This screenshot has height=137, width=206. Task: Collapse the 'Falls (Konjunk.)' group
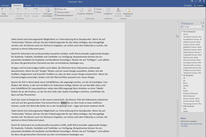182,106
